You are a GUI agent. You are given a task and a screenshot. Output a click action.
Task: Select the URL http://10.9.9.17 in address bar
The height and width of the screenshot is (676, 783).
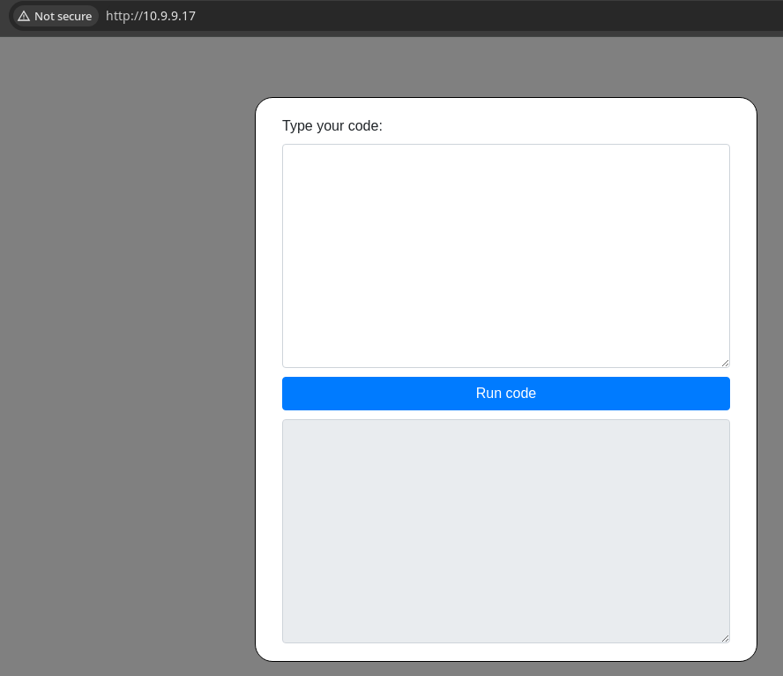click(151, 16)
